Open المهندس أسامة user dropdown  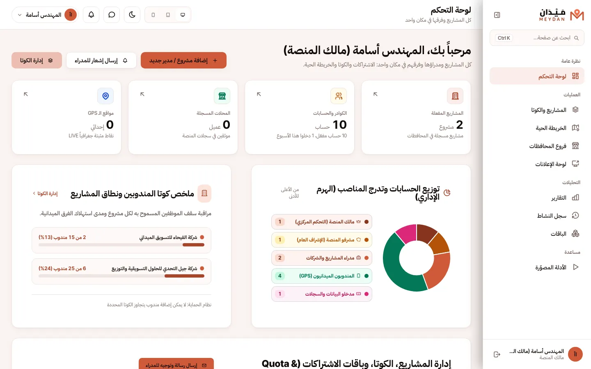click(45, 15)
